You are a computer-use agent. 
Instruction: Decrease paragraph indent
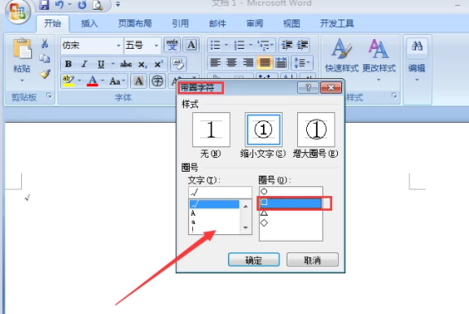(287, 45)
